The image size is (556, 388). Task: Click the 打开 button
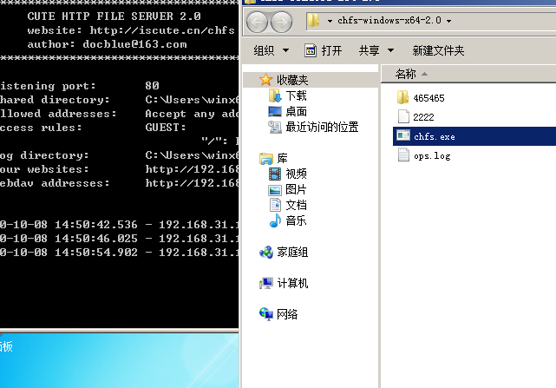pos(331,50)
